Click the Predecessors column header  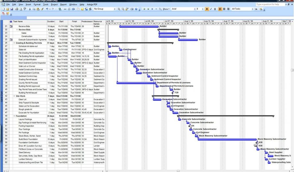[87, 22]
